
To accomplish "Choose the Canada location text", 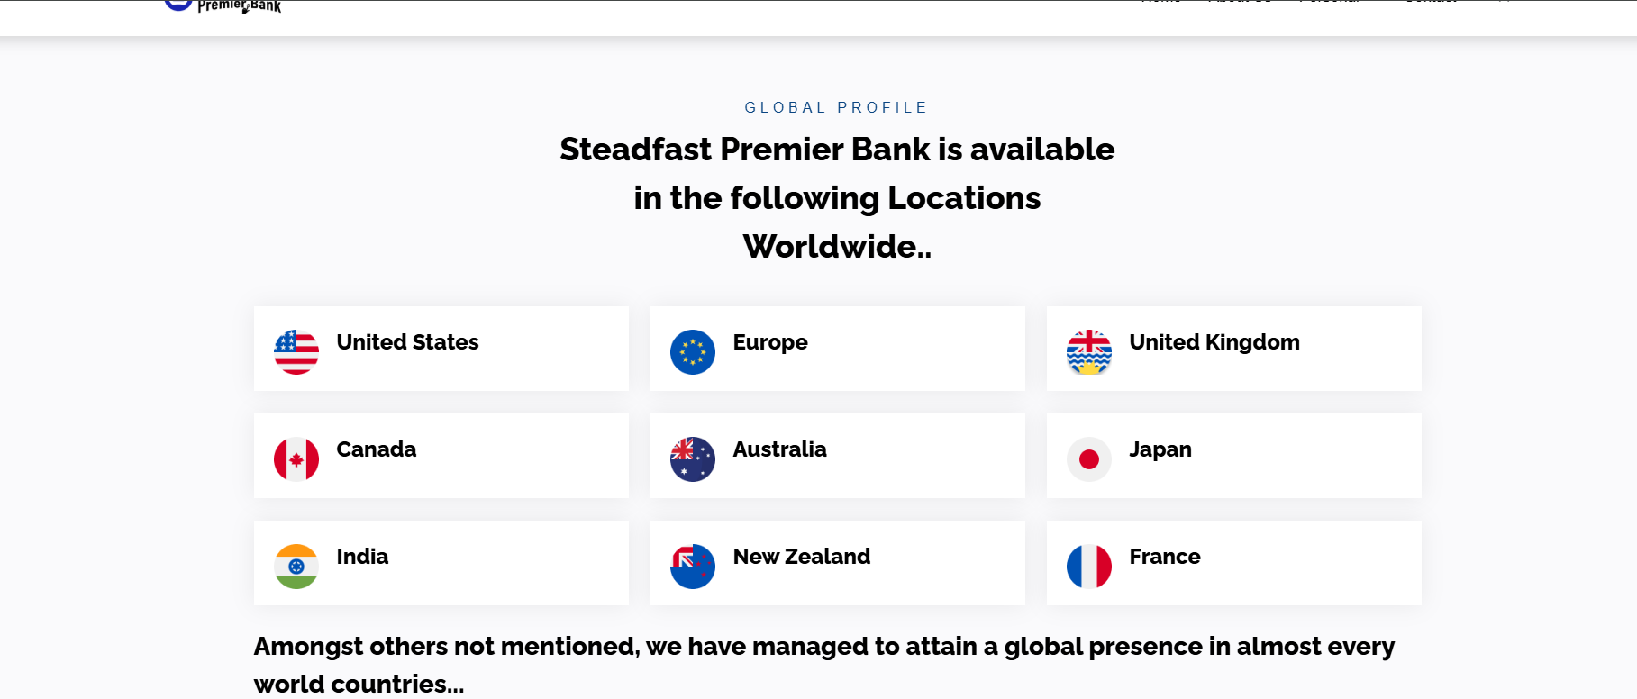I will click(x=376, y=449).
